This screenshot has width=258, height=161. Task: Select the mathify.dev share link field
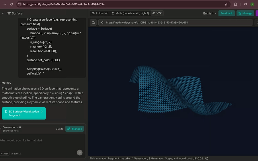[175, 22]
